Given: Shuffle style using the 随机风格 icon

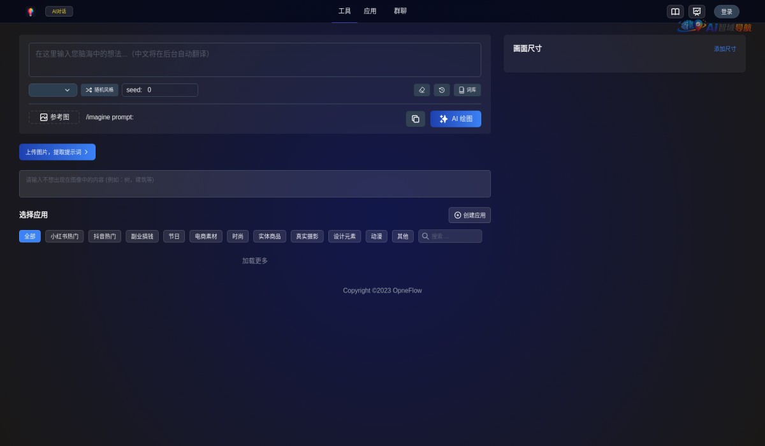Looking at the screenshot, I should 99,90.
